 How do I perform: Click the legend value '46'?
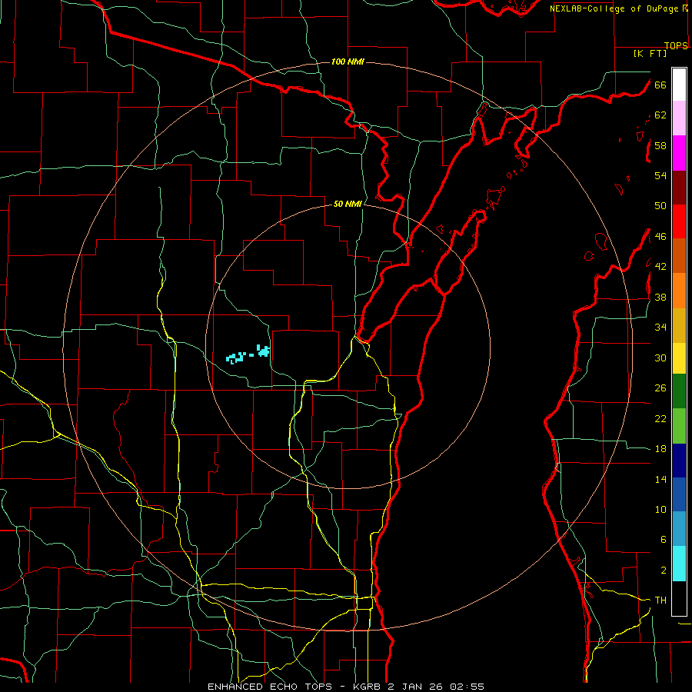point(660,237)
